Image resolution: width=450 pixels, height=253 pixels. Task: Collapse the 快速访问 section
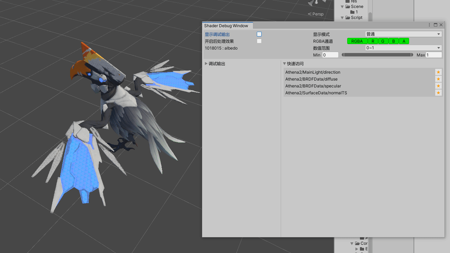[285, 64]
